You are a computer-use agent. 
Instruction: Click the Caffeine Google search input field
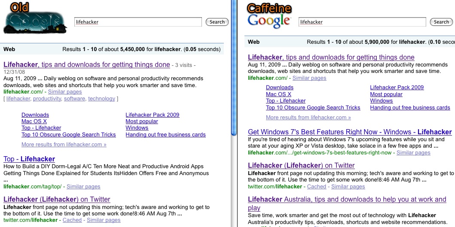(363, 22)
